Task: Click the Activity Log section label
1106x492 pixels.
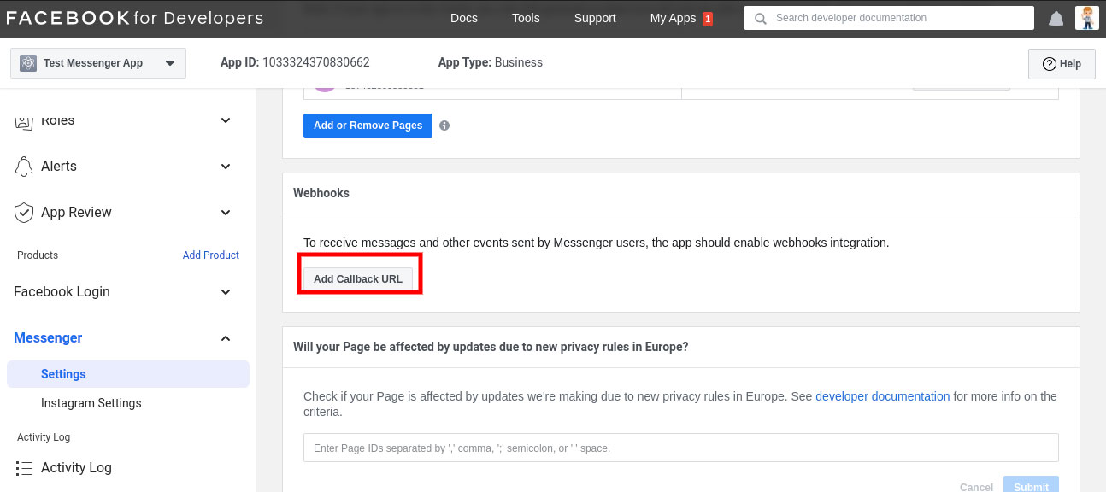Action: (44, 437)
